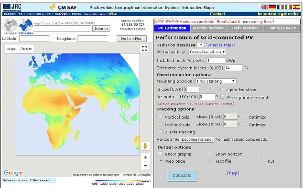Open the [help] link

pos(233,173)
